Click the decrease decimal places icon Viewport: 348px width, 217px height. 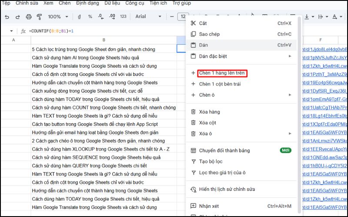100,17
